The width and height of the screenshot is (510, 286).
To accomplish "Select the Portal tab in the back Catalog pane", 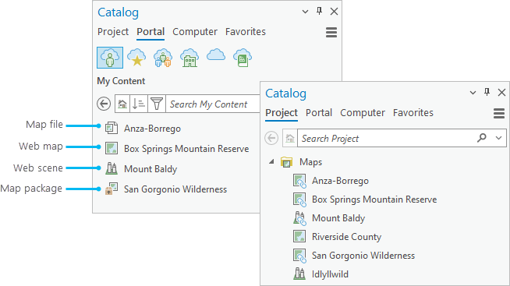I will pyautogui.click(x=151, y=32).
